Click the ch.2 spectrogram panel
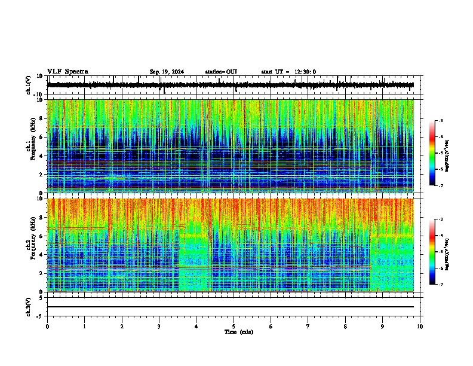This screenshot has height=366, width=473. pos(231,245)
